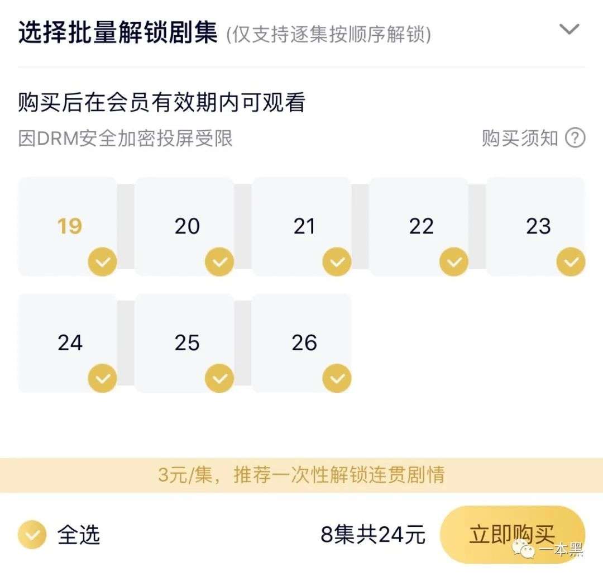603x576 pixels.
Task: Tap the 3元/集 promotion banner
Action: (301, 475)
